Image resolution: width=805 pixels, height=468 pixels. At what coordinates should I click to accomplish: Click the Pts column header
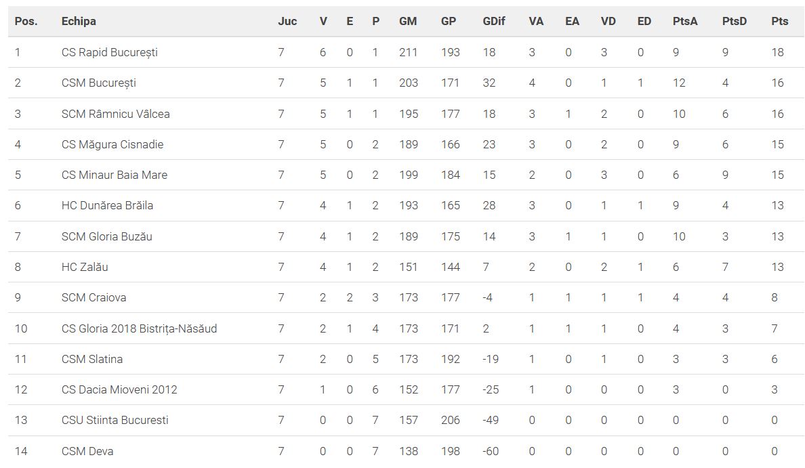(780, 21)
